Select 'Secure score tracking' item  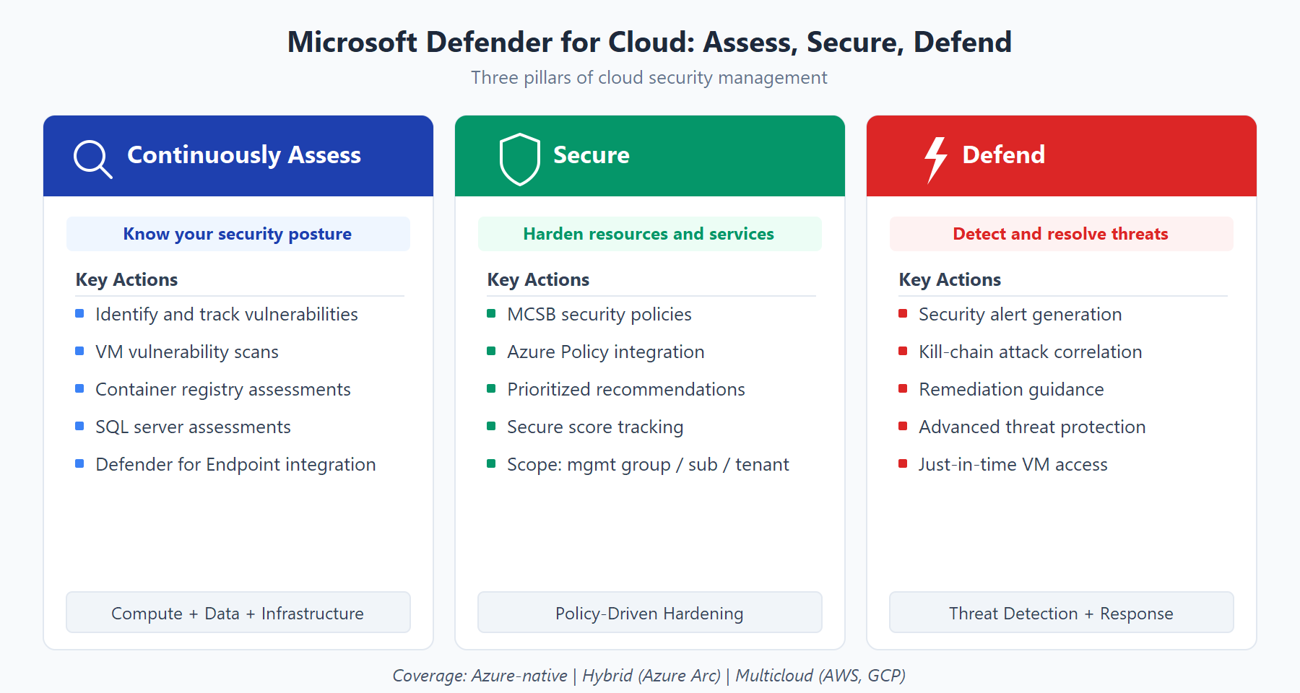(x=595, y=427)
